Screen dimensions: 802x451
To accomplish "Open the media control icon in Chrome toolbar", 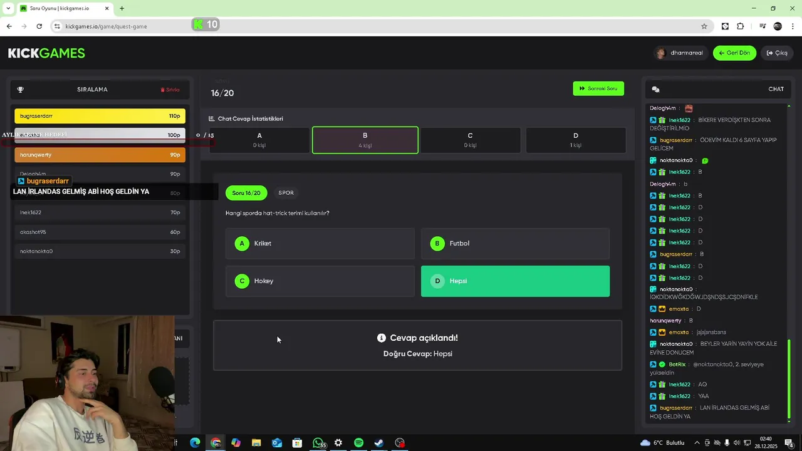I will pos(763,26).
